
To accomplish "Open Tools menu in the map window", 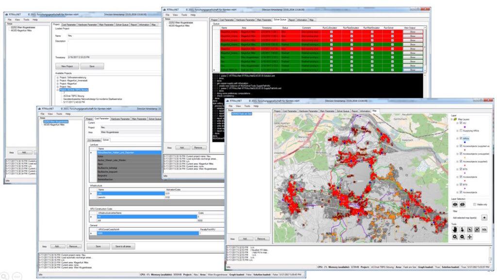I will pos(247,106).
